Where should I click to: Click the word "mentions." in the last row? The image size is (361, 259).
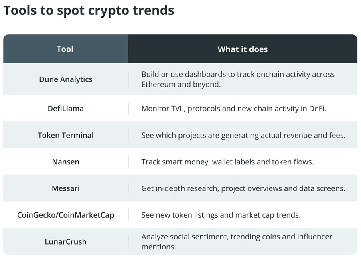click(159, 247)
